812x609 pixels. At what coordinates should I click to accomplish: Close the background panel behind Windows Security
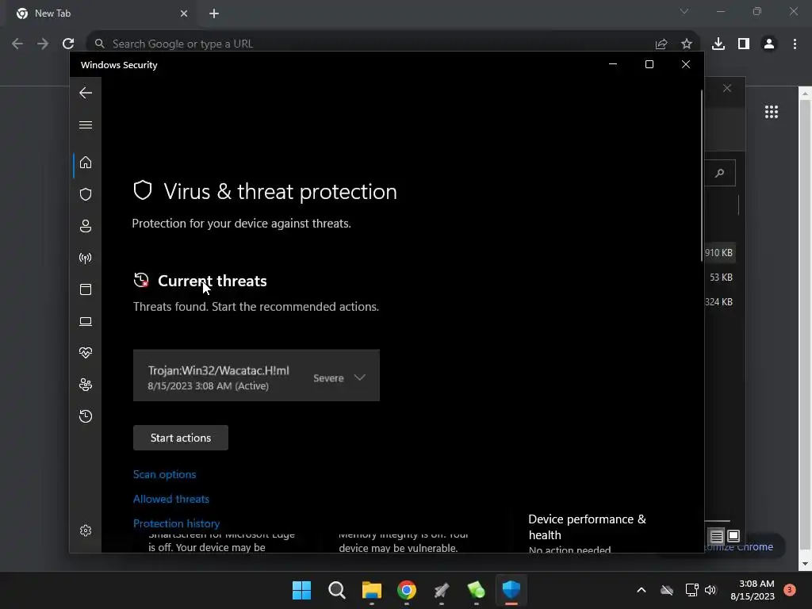tap(727, 88)
